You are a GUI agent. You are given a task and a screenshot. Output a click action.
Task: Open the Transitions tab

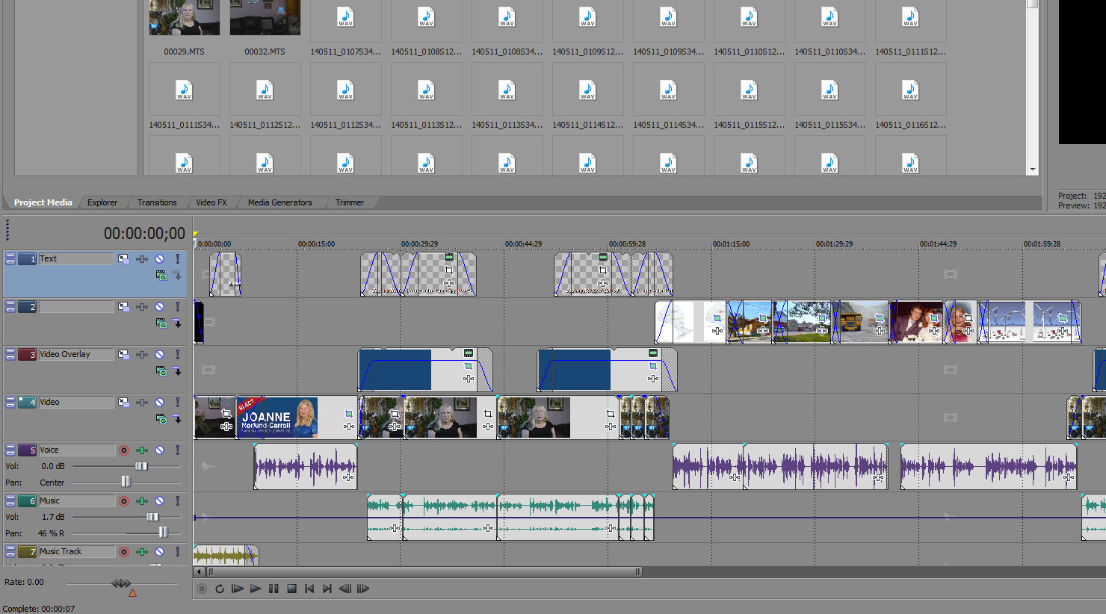point(157,202)
